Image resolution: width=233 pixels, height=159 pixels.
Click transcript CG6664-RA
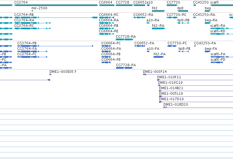(x=106, y=23)
